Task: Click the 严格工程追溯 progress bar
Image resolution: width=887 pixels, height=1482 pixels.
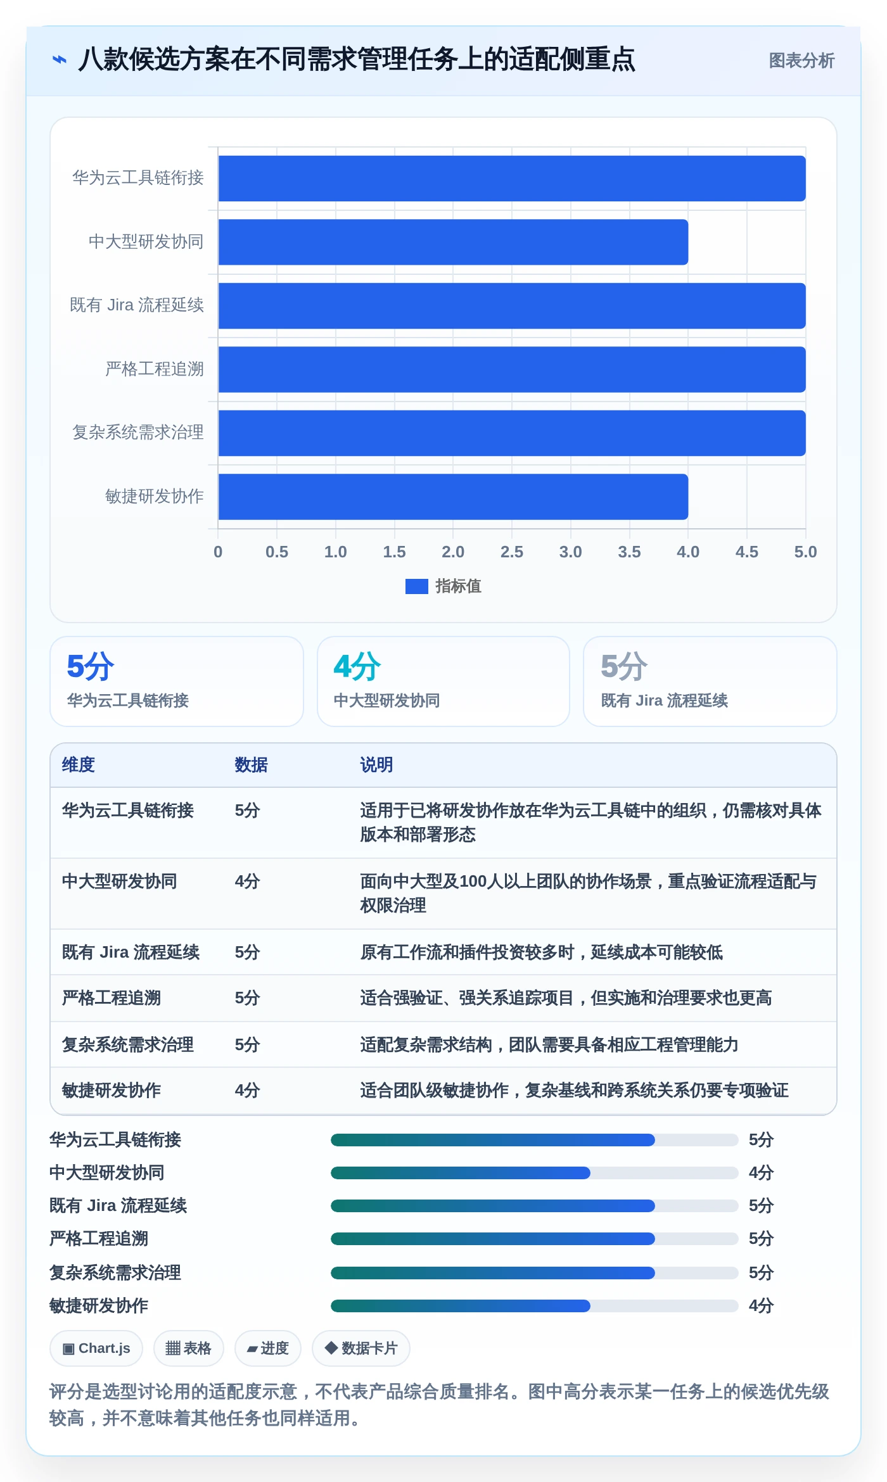Action: [x=534, y=1239]
